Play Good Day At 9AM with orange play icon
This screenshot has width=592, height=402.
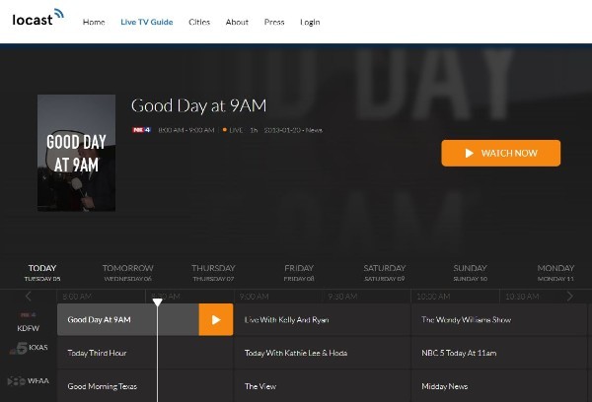point(216,320)
